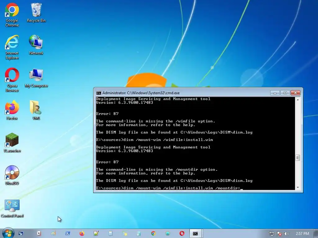This screenshot has height=238, width=318.
Task: Launch Calculator from the taskbar
Action: pos(111,234)
